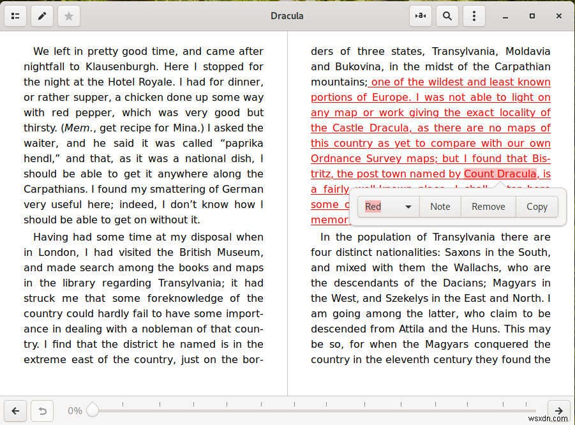575x425 pixels.
Task: Open in-book search with the magnifier icon
Action: 447,16
